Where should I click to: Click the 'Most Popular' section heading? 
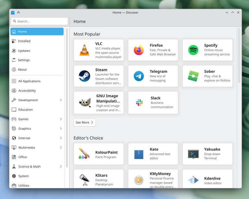(87, 34)
